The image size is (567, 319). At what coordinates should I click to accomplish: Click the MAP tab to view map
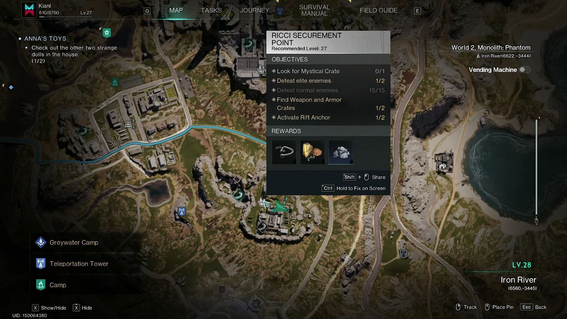tap(176, 11)
